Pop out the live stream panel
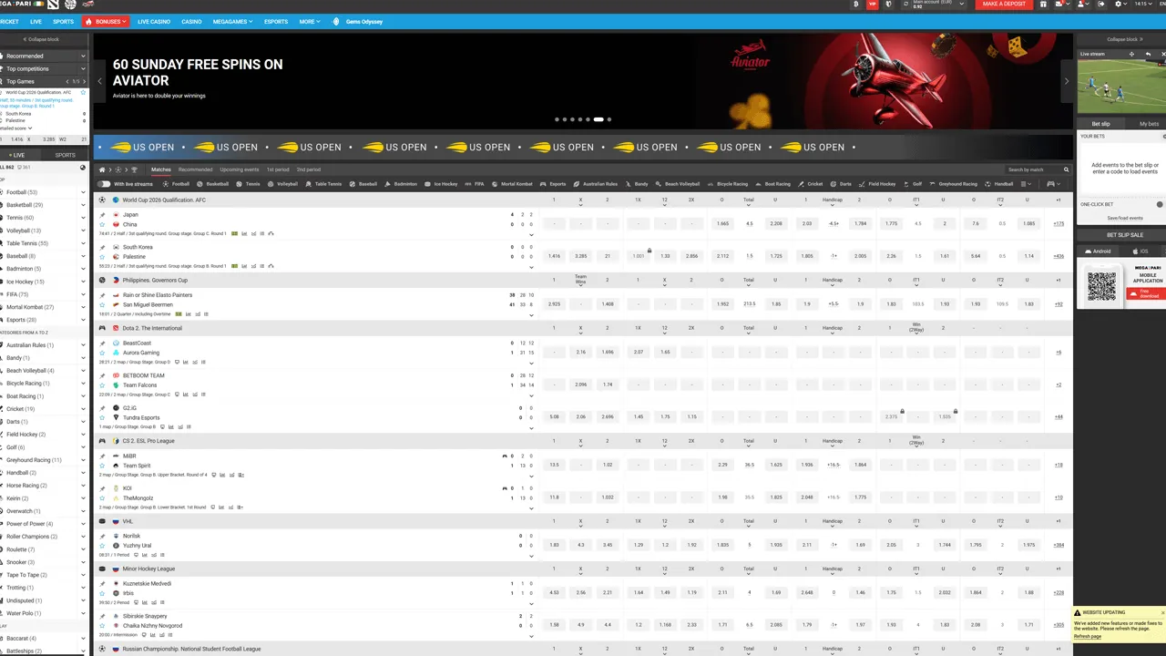The height and width of the screenshot is (656, 1166). 1146,54
